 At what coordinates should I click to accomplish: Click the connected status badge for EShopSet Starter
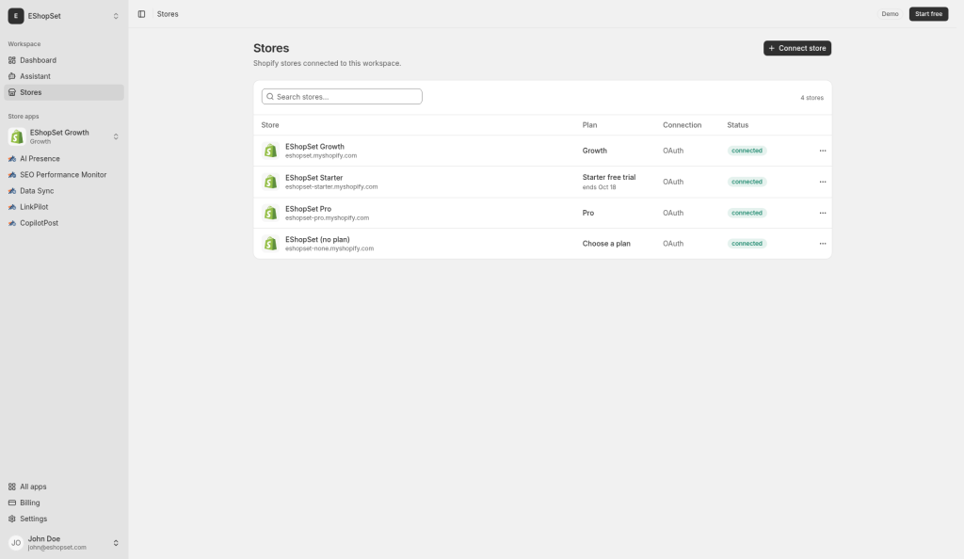click(x=747, y=182)
